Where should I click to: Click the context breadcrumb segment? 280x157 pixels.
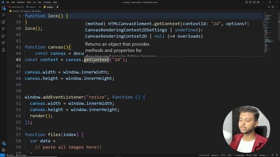[36, 11]
